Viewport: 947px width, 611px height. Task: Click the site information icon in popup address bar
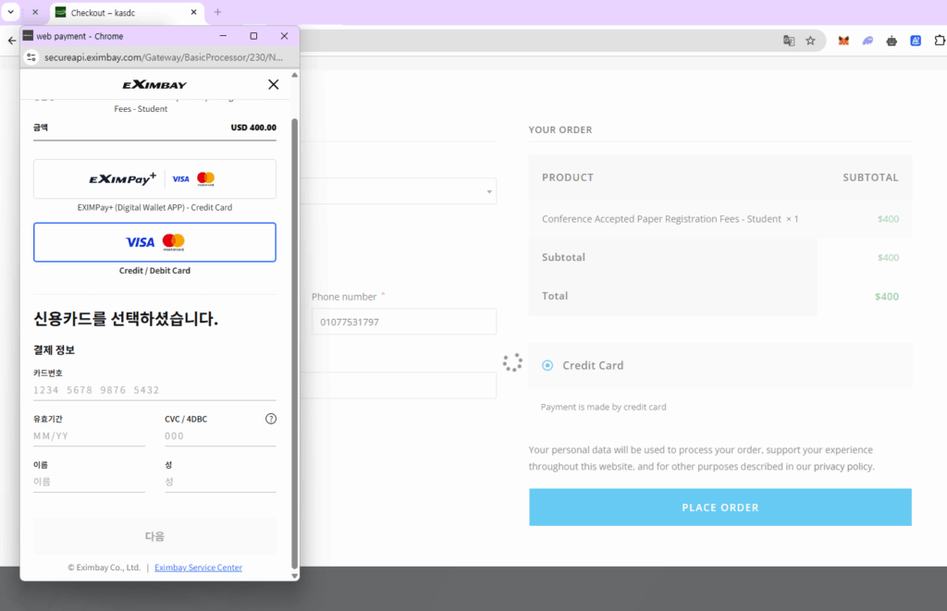31,57
